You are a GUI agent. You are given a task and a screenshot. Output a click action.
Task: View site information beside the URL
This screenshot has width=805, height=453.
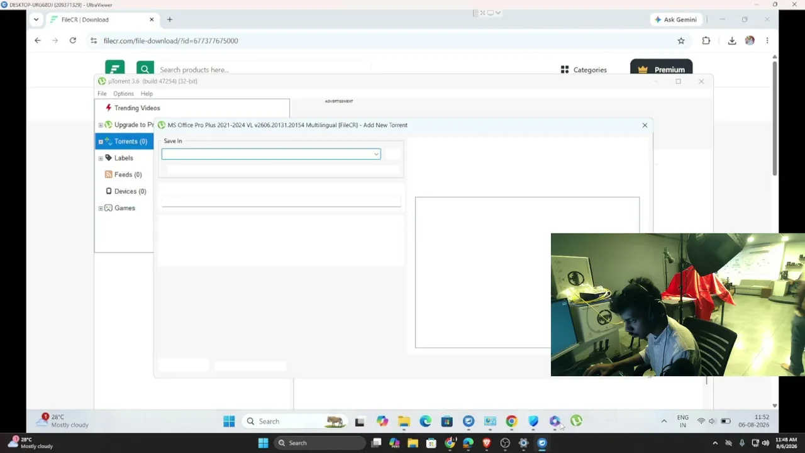[94, 41]
